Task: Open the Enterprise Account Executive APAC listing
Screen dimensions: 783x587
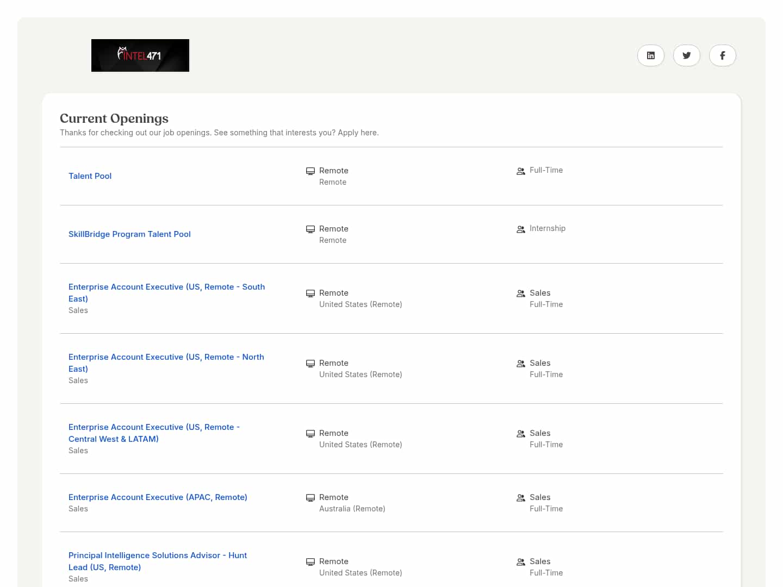Action: coord(158,497)
